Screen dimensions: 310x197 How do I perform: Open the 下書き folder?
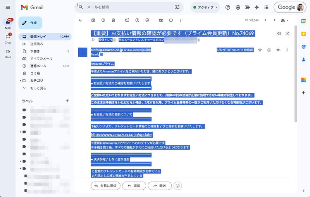(x=45, y=51)
